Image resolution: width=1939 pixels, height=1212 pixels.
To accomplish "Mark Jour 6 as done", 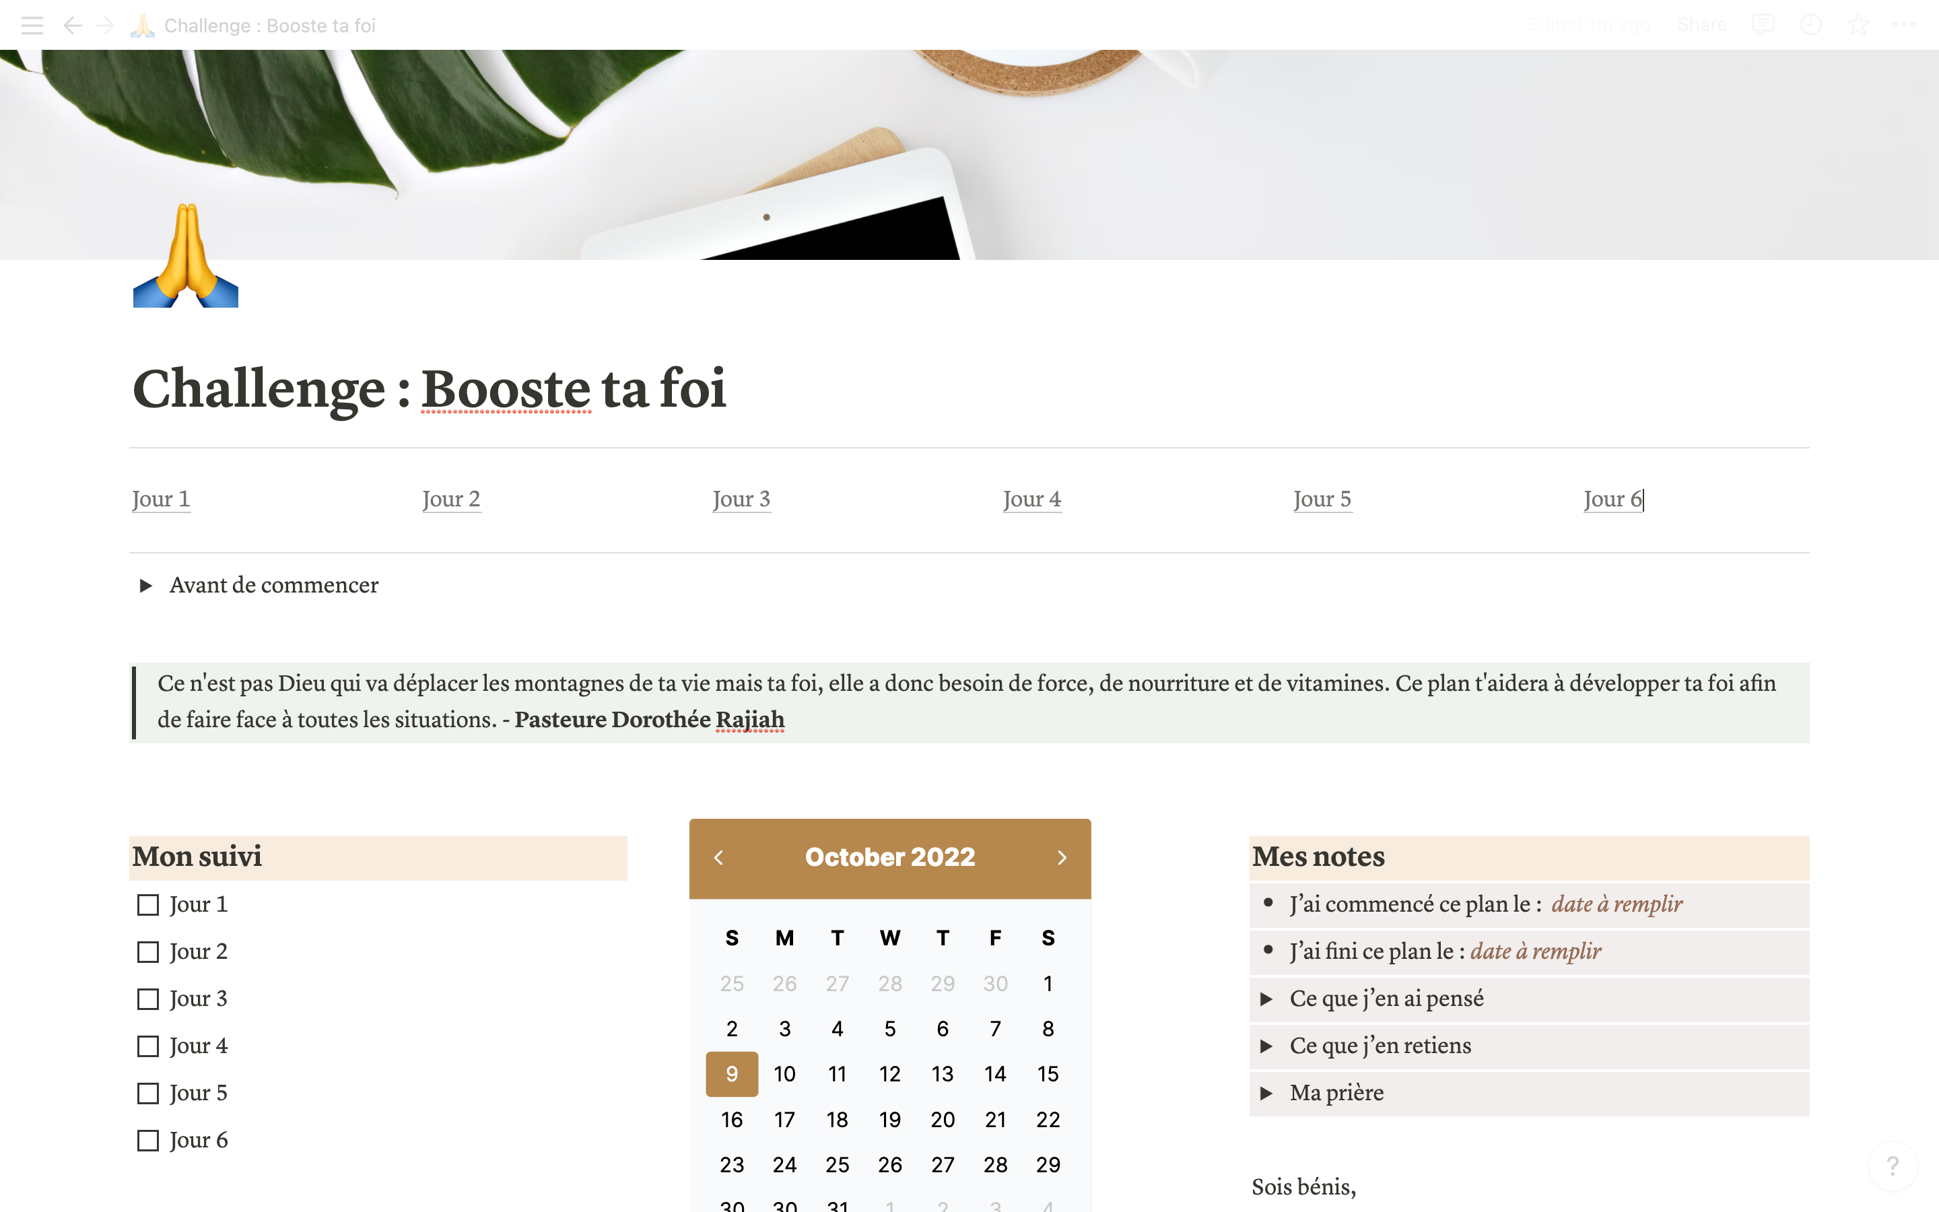I will click(148, 1141).
